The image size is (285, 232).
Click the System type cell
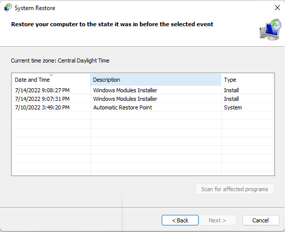(232, 107)
